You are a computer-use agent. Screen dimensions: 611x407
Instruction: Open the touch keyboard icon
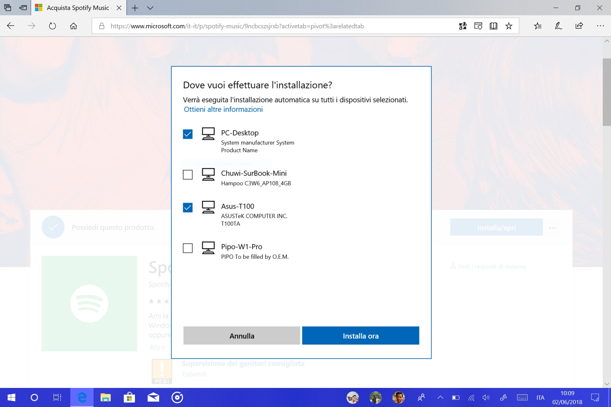522,397
